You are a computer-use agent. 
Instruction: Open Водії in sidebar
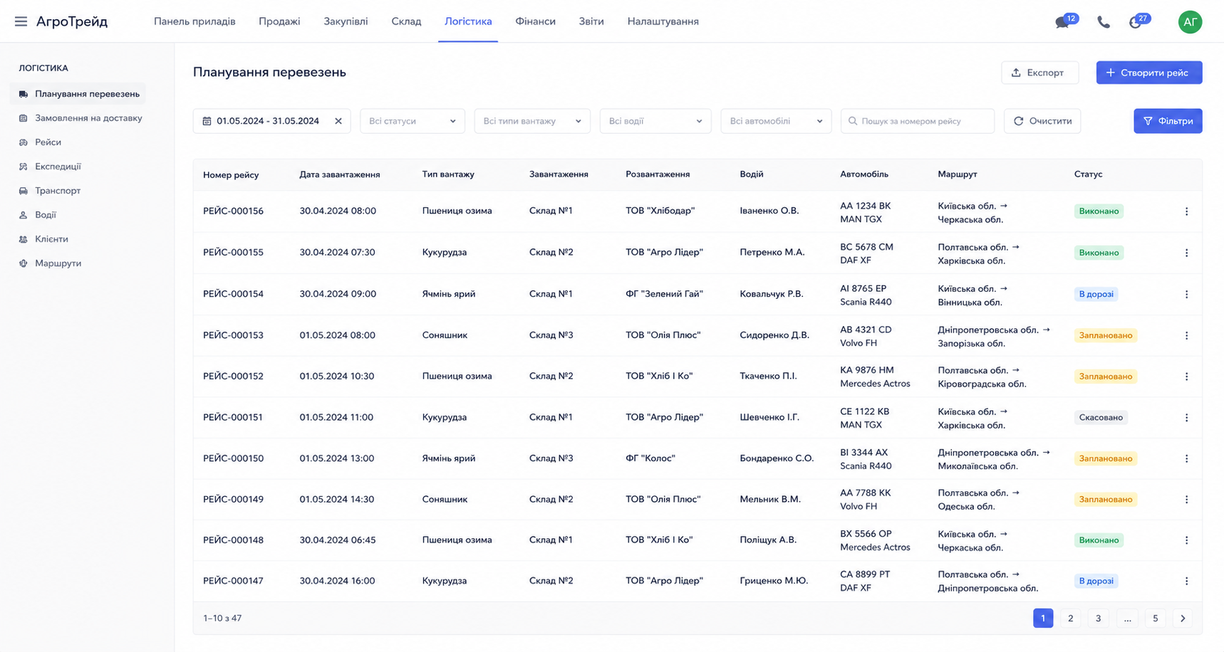(x=37, y=215)
